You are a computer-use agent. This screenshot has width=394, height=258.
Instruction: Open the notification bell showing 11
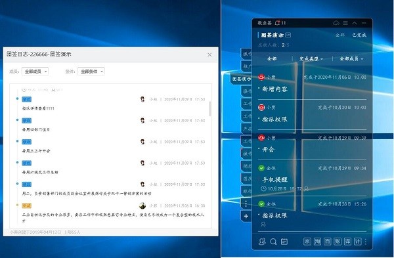pos(277,23)
